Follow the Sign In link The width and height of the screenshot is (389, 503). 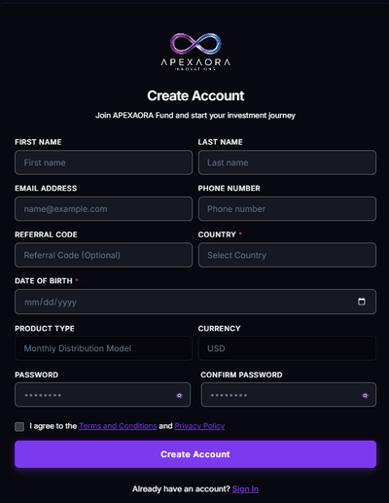point(245,489)
